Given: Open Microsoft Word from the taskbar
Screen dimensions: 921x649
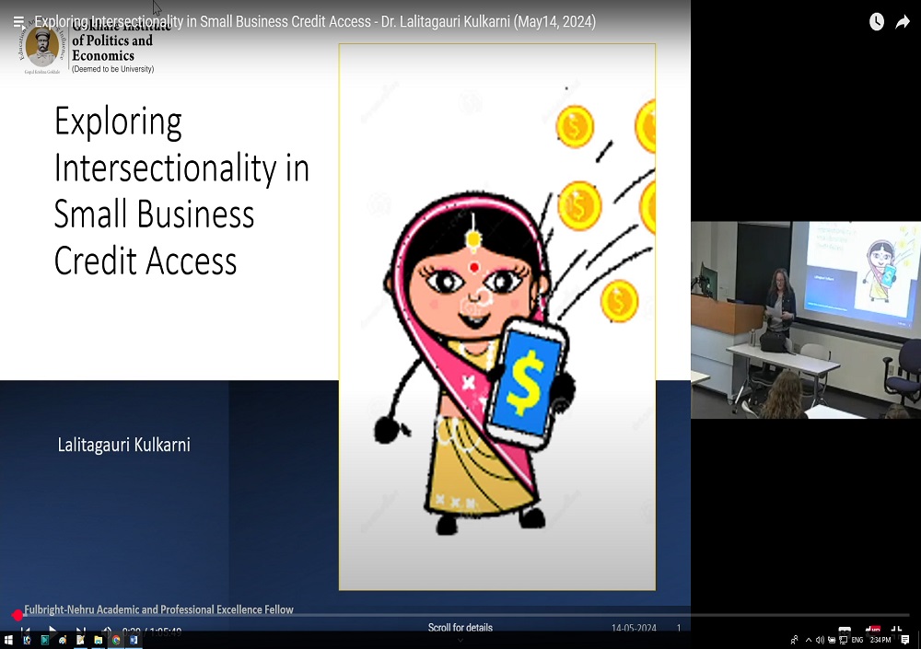Looking at the screenshot, I should point(134,640).
